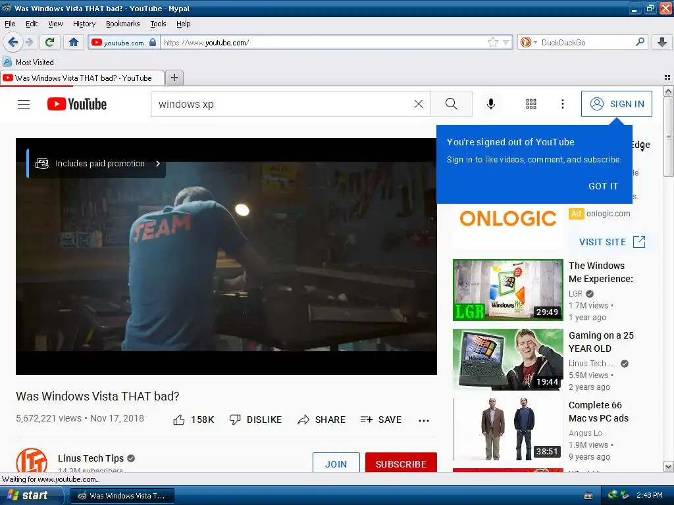The width and height of the screenshot is (674, 505).
Task: Open the Tools menu
Action: pos(158,24)
